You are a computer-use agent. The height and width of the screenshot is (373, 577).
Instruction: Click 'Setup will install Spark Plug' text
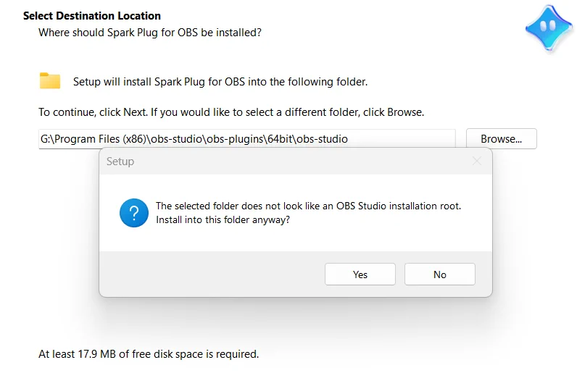pyautogui.click(x=220, y=82)
